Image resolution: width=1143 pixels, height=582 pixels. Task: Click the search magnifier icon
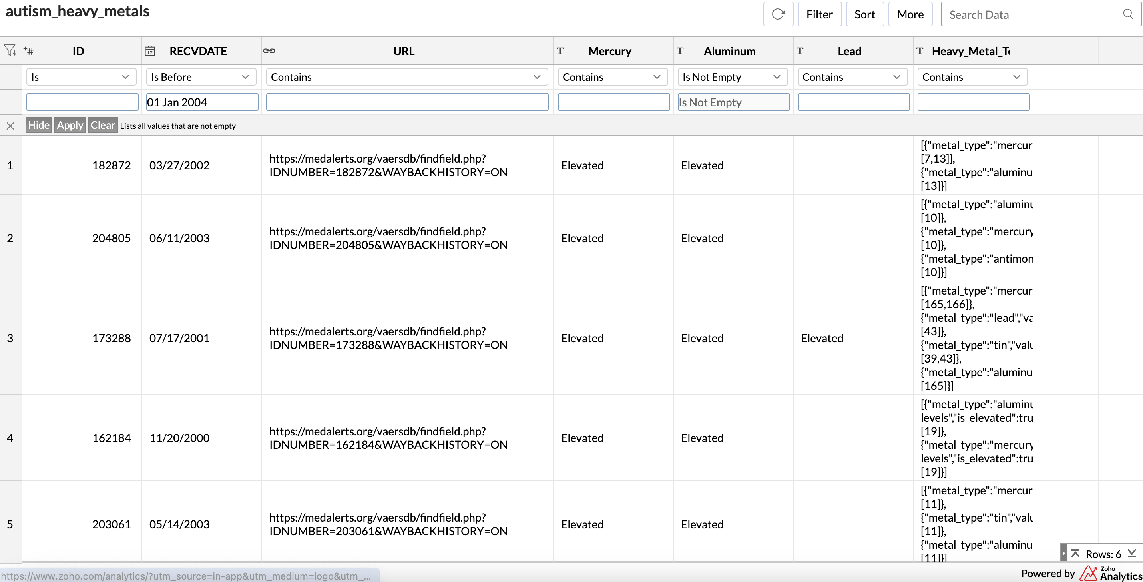pos(1128,14)
